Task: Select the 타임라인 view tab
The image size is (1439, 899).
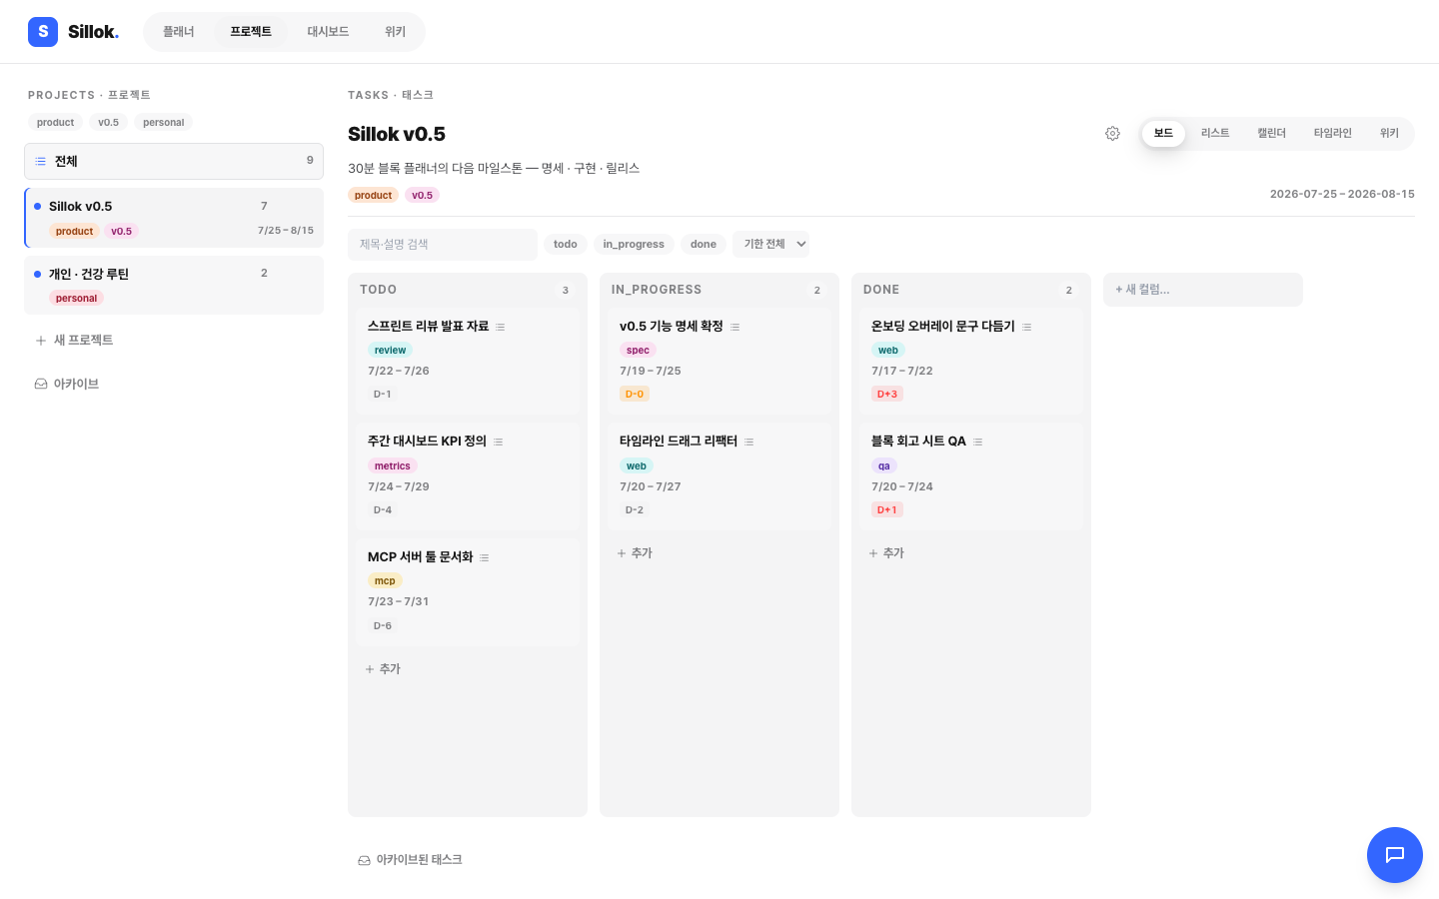Action: click(x=1332, y=133)
